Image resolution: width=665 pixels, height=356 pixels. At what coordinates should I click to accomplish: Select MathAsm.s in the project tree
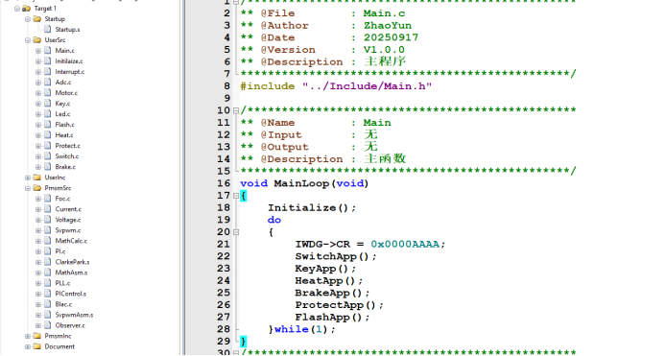tap(71, 273)
